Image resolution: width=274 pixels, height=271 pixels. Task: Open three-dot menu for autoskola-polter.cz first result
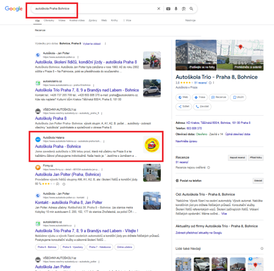coord(78,57)
